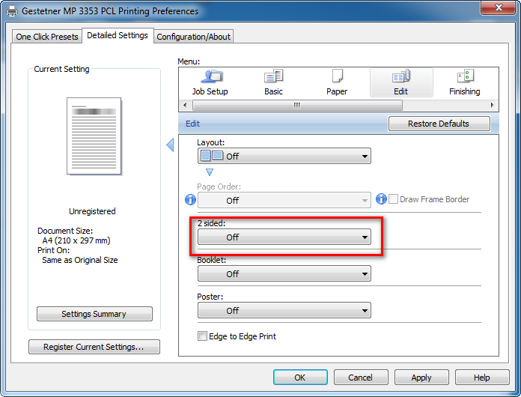Switch to One Click Presets tab

(47, 37)
